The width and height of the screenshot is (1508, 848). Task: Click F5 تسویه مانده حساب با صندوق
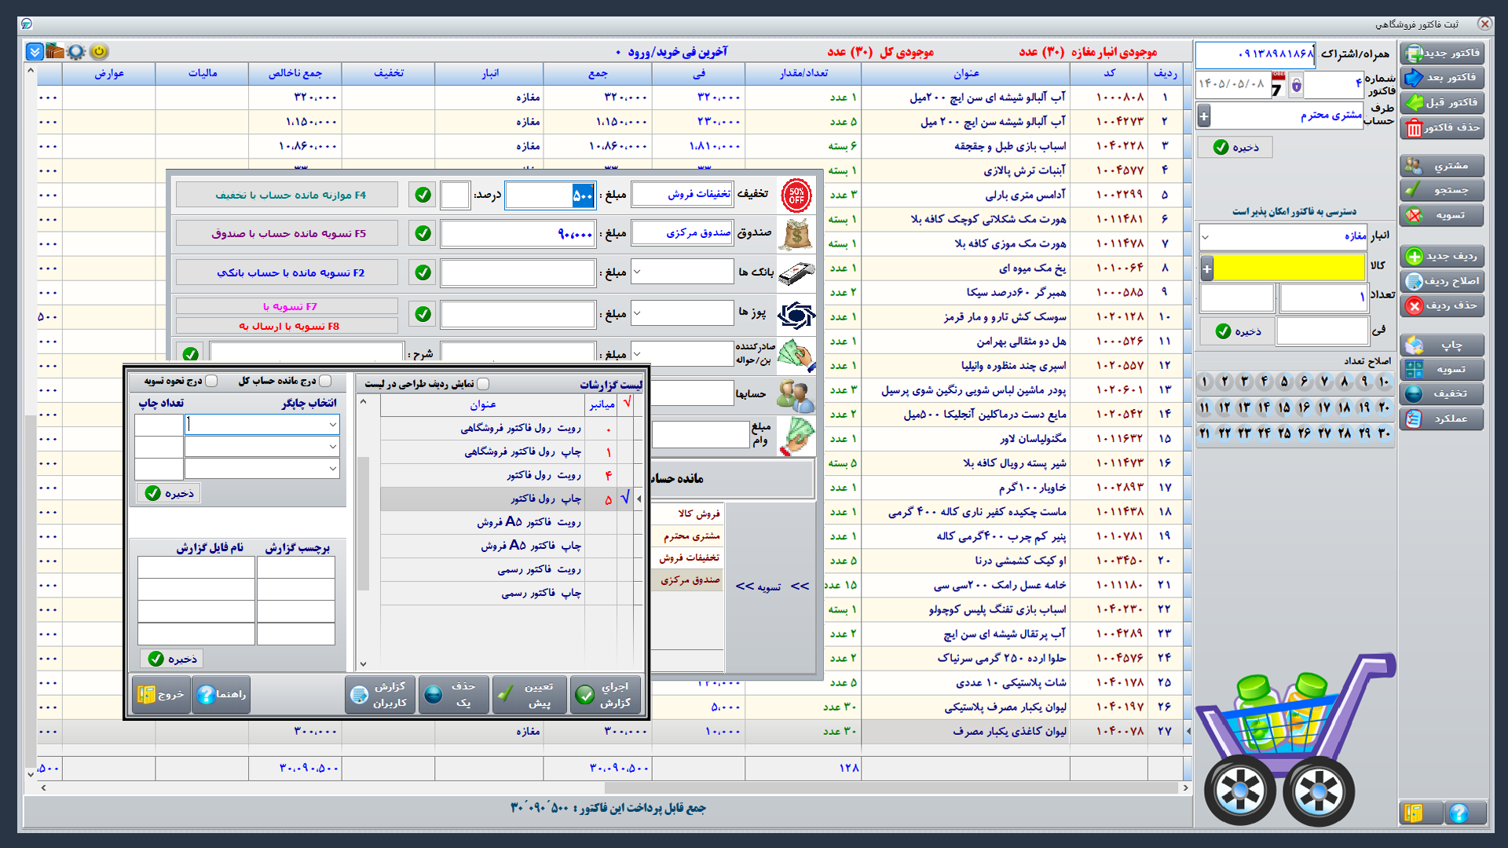[287, 233]
